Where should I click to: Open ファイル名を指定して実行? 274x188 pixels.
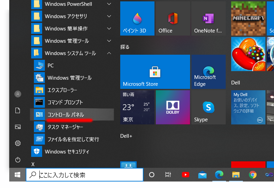[x=72, y=139]
